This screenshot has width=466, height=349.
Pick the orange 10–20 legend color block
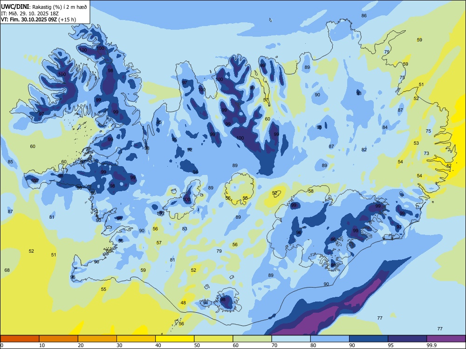[x=59, y=339]
